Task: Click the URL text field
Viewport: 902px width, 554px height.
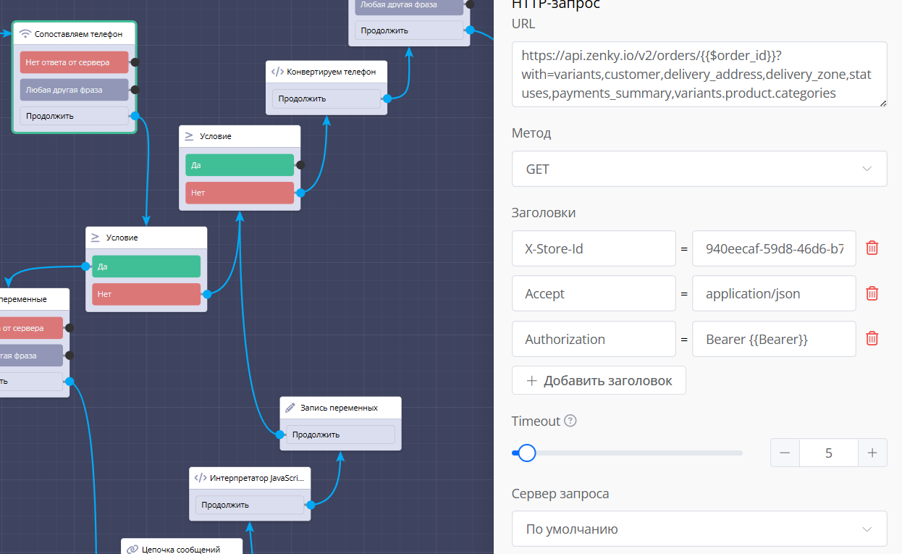Action: [x=699, y=74]
